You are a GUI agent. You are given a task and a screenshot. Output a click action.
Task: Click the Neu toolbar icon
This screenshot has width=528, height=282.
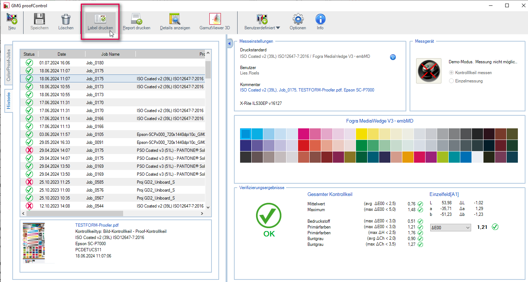click(x=12, y=19)
